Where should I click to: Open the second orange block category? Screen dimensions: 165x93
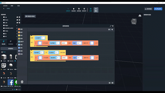click(x=20, y=32)
